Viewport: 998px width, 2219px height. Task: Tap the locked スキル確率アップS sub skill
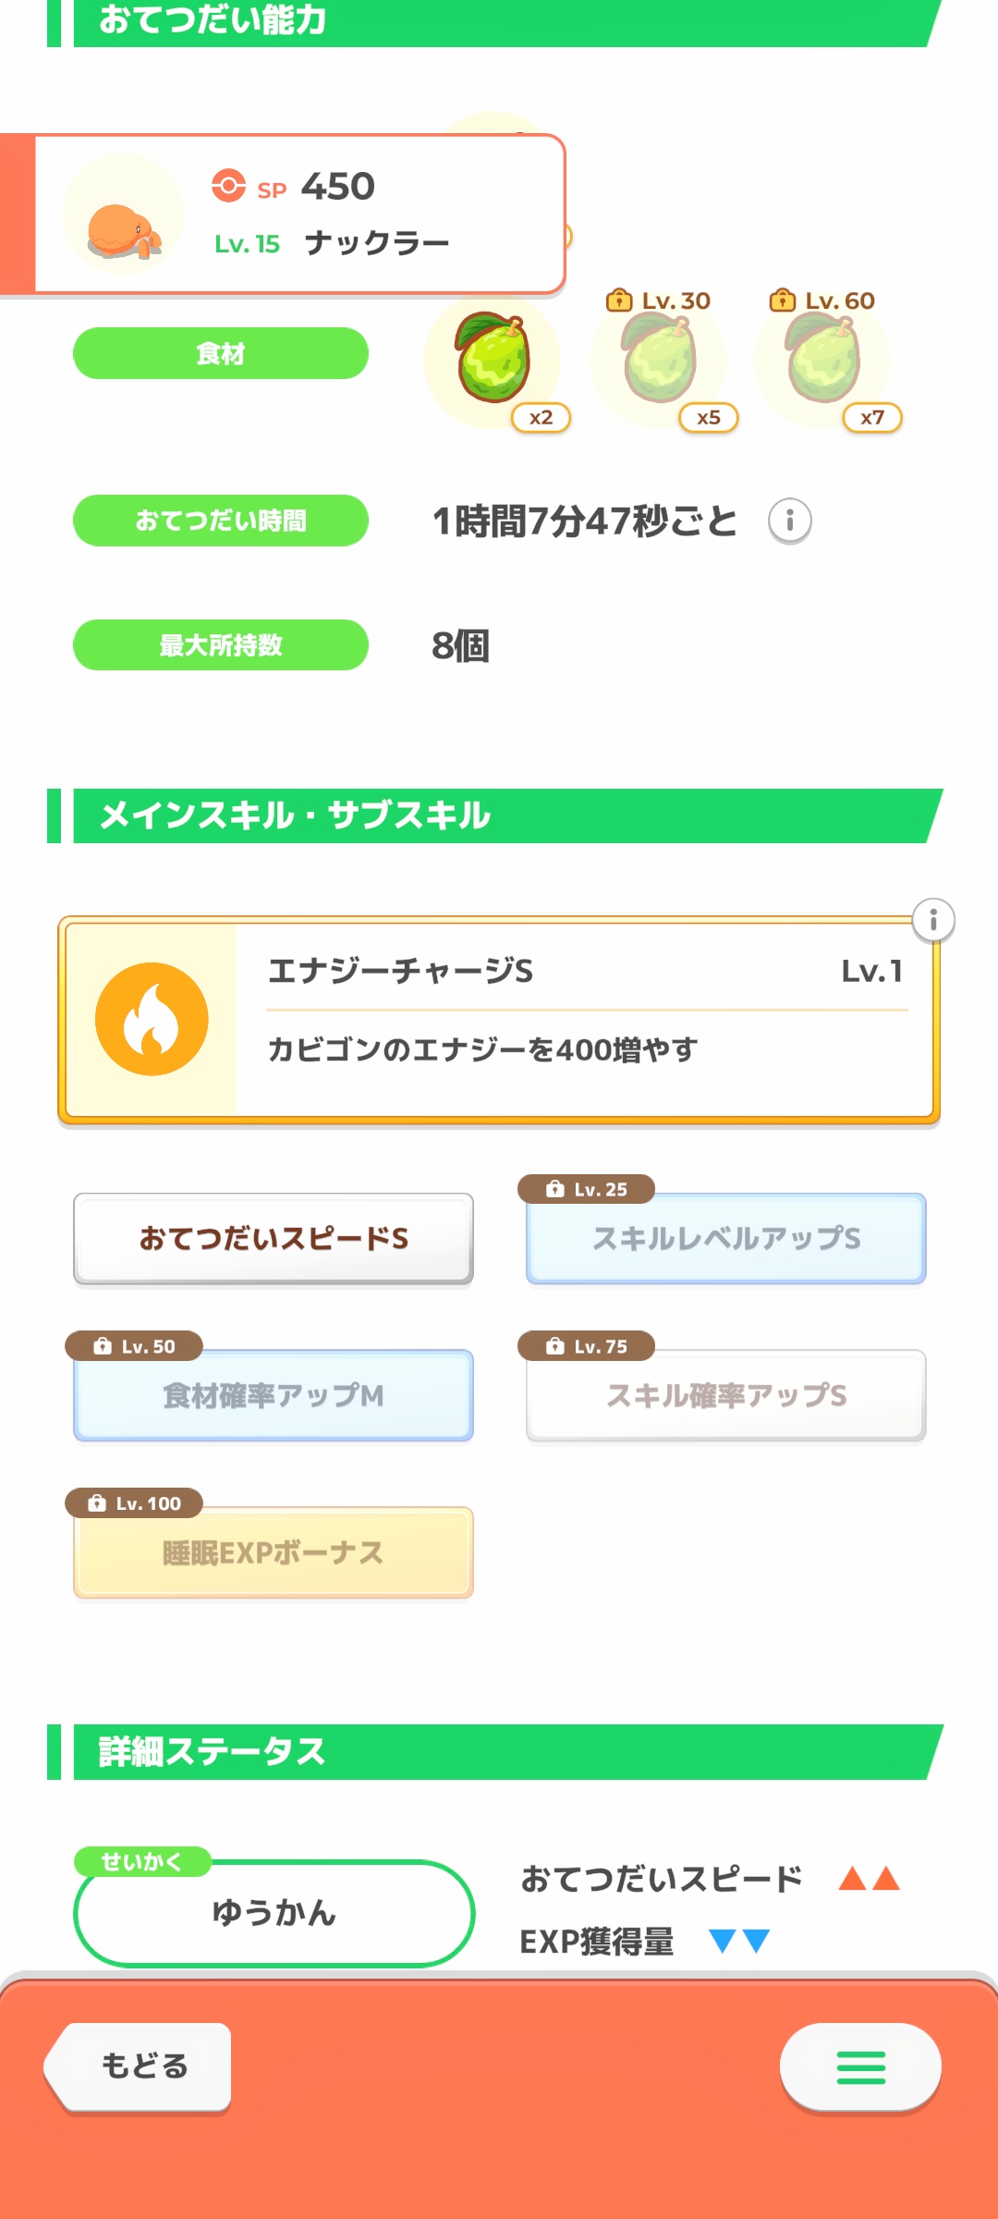click(726, 1395)
